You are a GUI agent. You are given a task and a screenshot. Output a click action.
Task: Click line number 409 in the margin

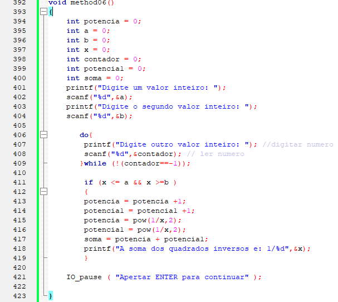point(19,163)
